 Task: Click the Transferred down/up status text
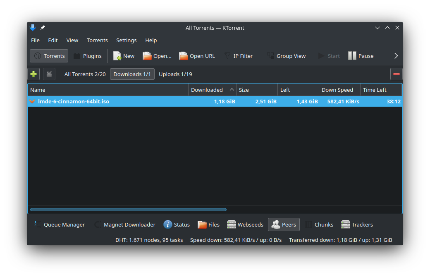click(341, 240)
